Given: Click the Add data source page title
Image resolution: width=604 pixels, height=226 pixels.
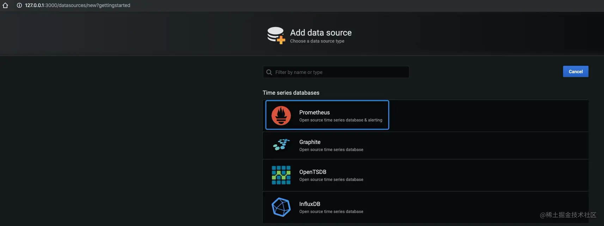Looking at the screenshot, I should point(321,33).
